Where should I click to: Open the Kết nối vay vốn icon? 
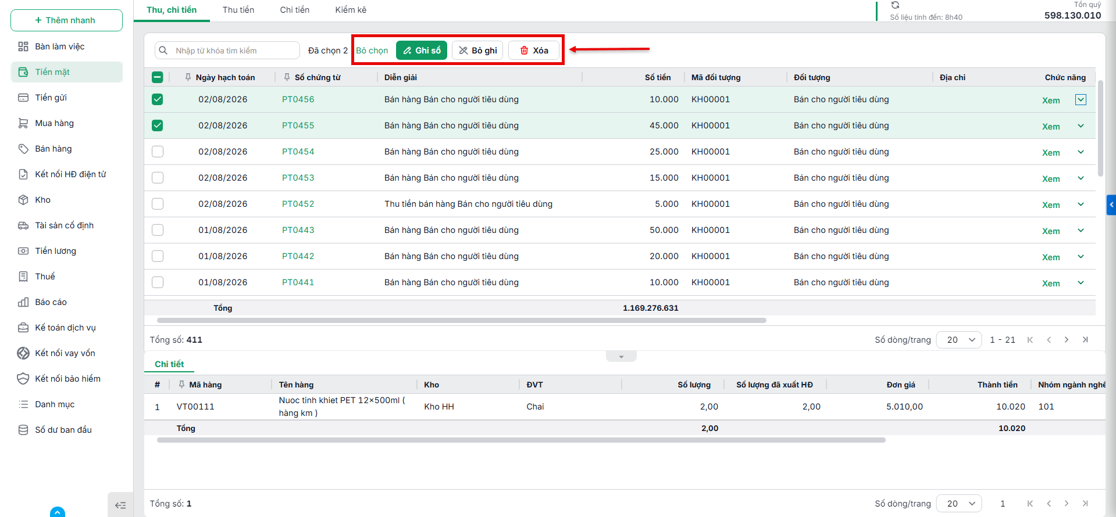click(x=23, y=353)
